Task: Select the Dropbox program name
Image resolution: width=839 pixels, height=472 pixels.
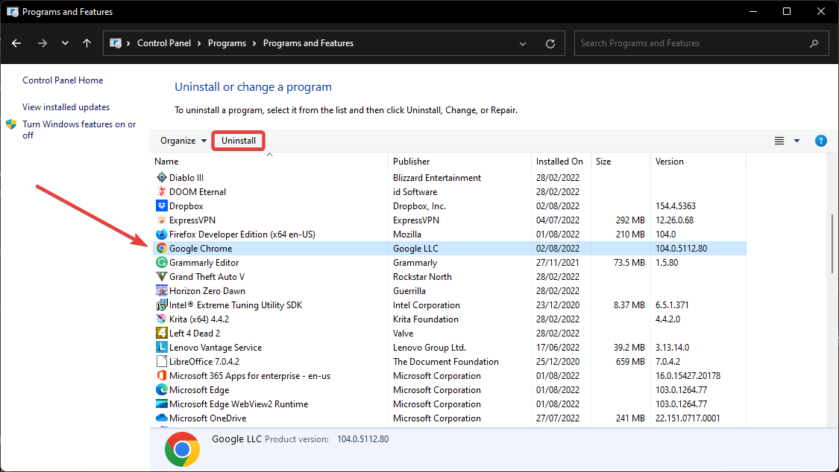Action: pyautogui.click(x=186, y=206)
